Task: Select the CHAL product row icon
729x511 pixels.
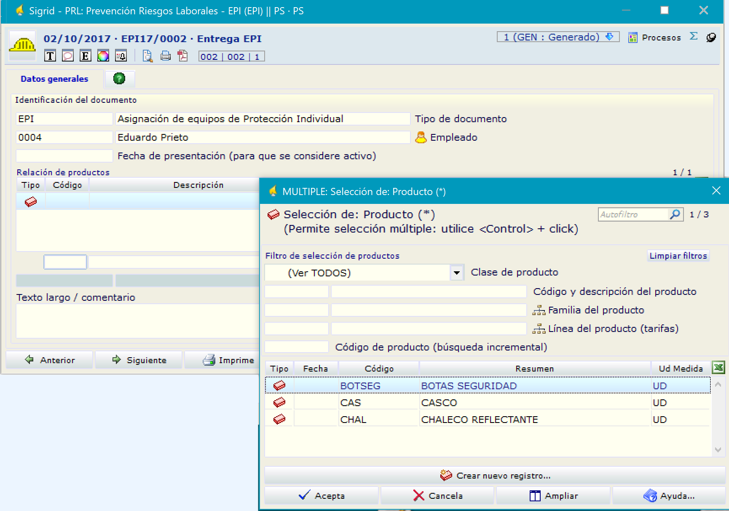Action: pos(279,419)
